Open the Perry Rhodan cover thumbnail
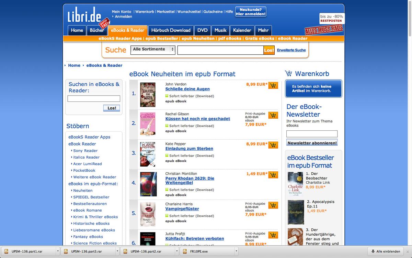Image resolution: width=412 pixels, height=258 pixels. pos(148,184)
